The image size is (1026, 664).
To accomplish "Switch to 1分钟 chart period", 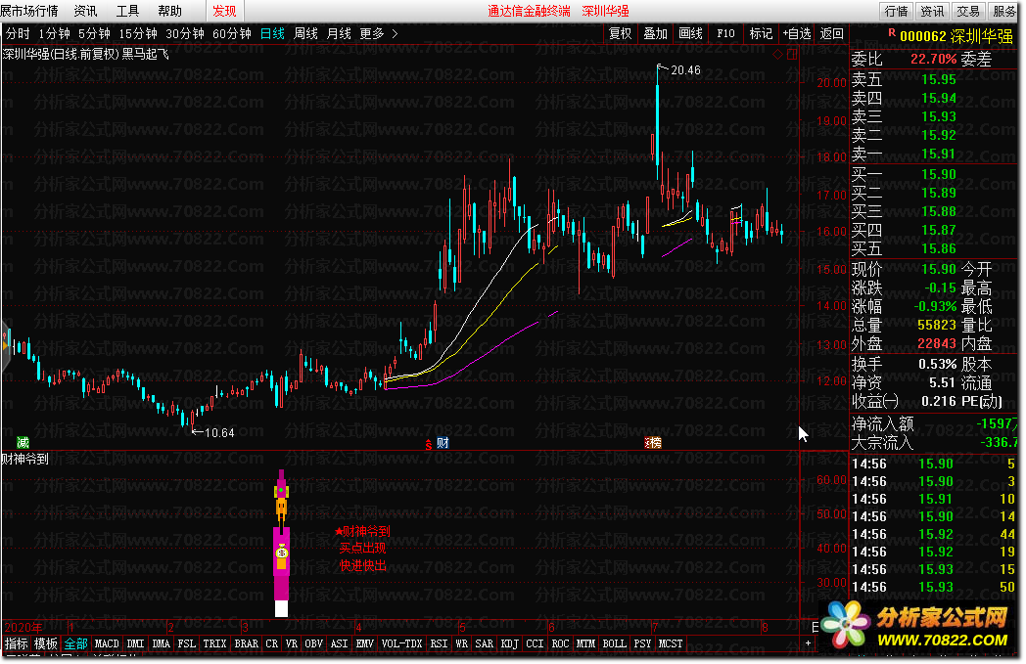I will point(54,33).
